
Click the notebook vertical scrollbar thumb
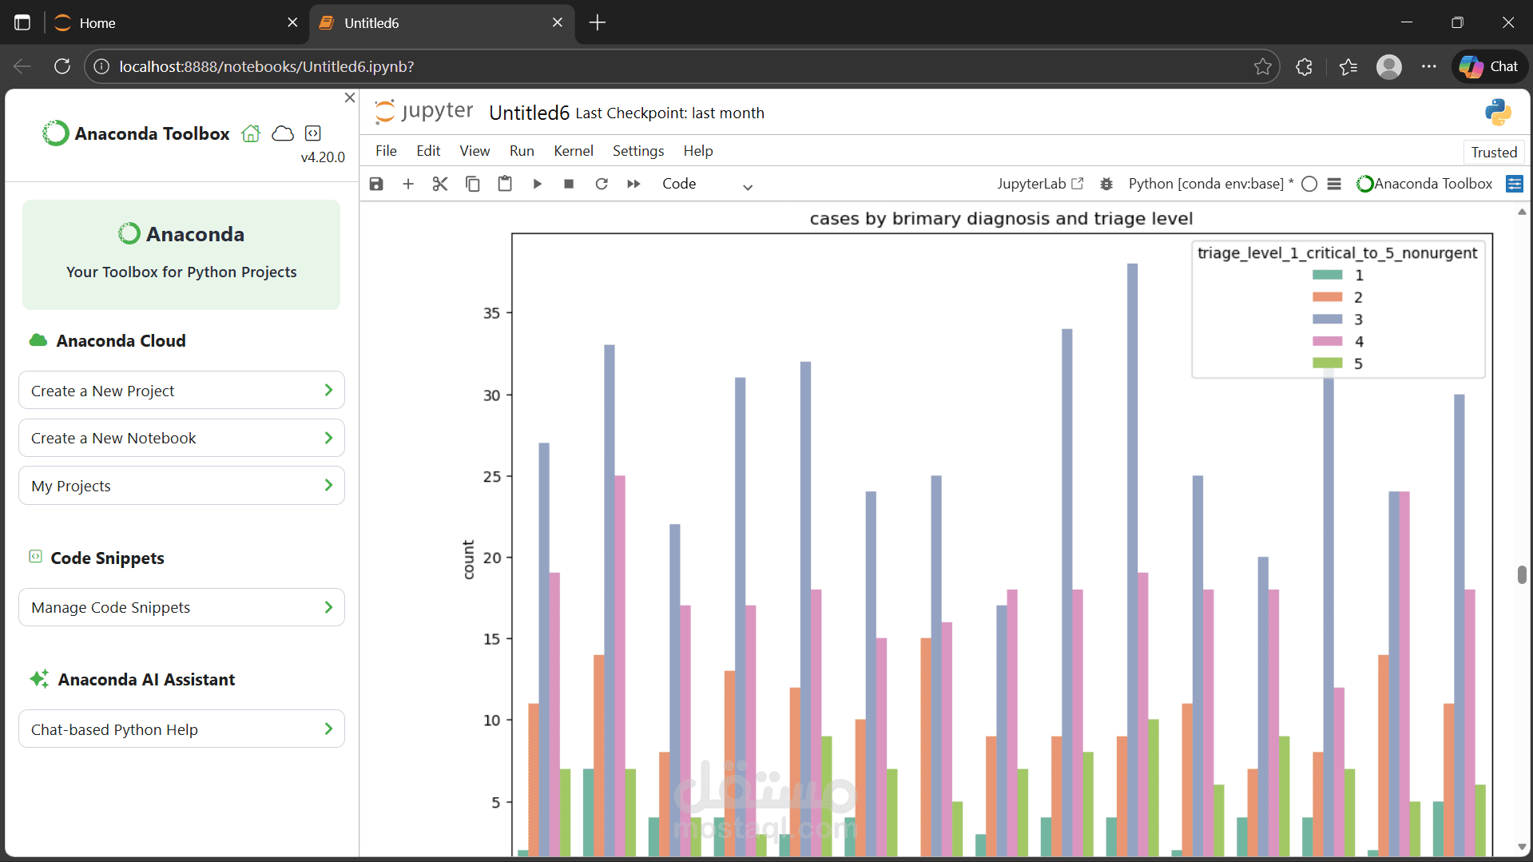click(x=1522, y=574)
